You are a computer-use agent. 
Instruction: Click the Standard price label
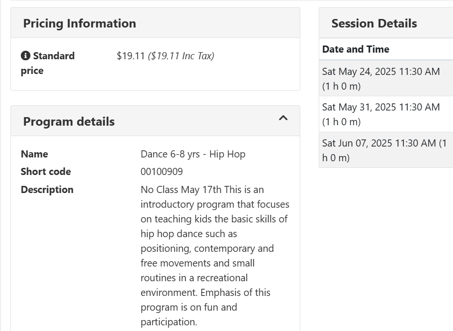pos(48,63)
